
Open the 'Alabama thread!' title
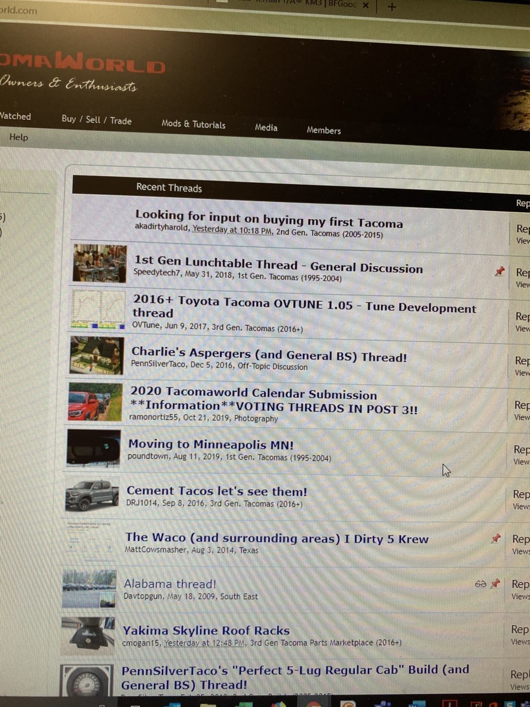point(170,584)
